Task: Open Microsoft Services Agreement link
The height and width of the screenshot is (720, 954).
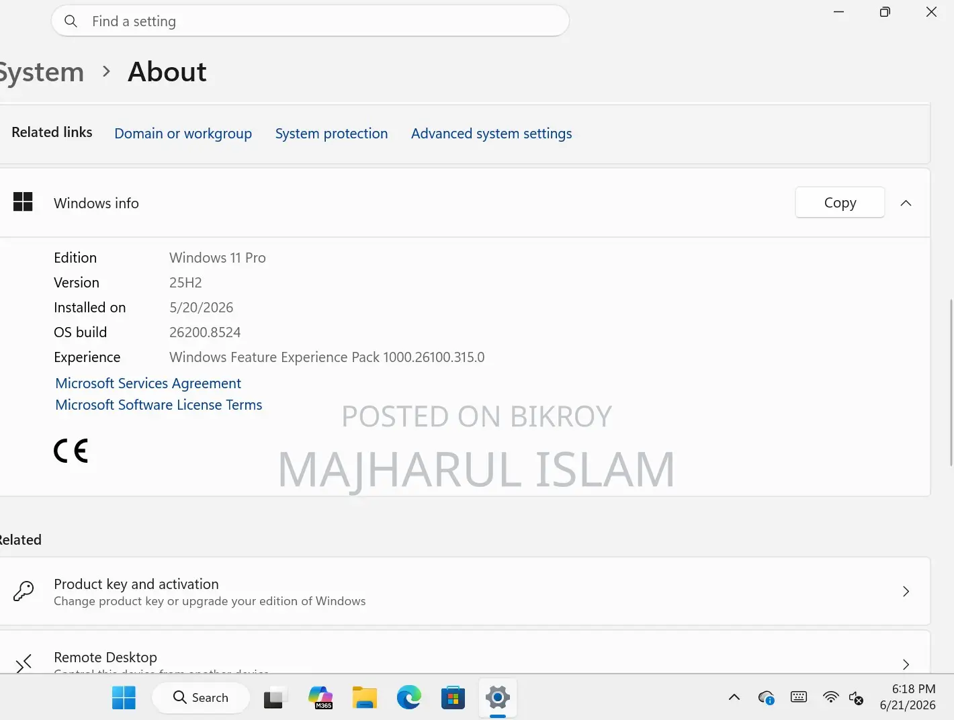Action: click(148, 383)
